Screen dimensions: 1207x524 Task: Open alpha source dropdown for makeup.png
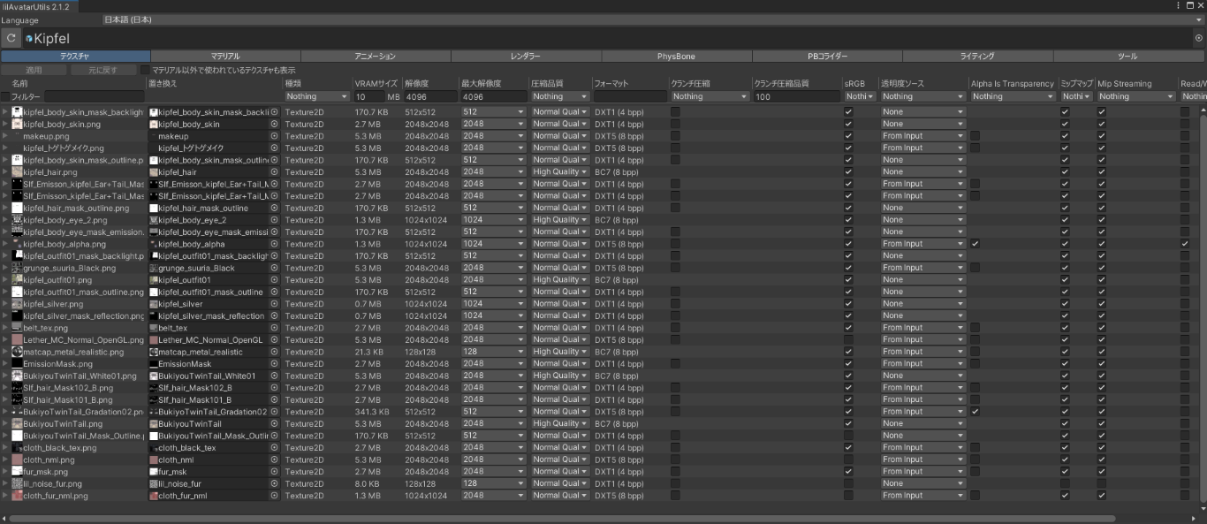[x=922, y=136]
